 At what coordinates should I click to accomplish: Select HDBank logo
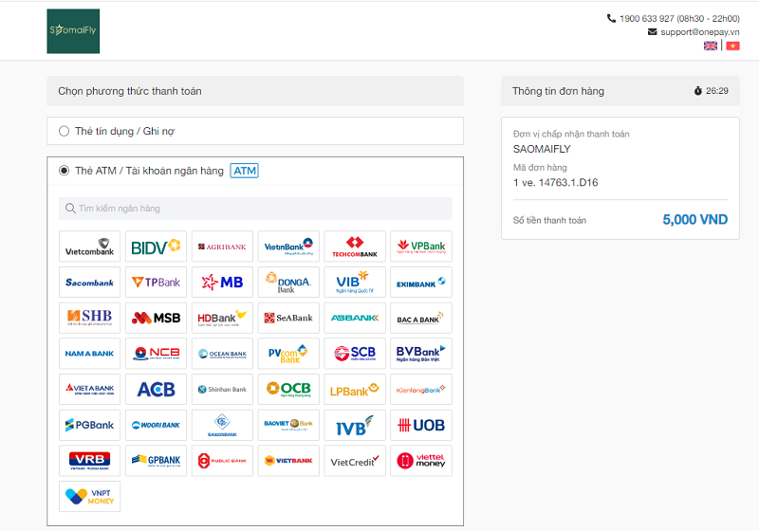click(x=222, y=319)
